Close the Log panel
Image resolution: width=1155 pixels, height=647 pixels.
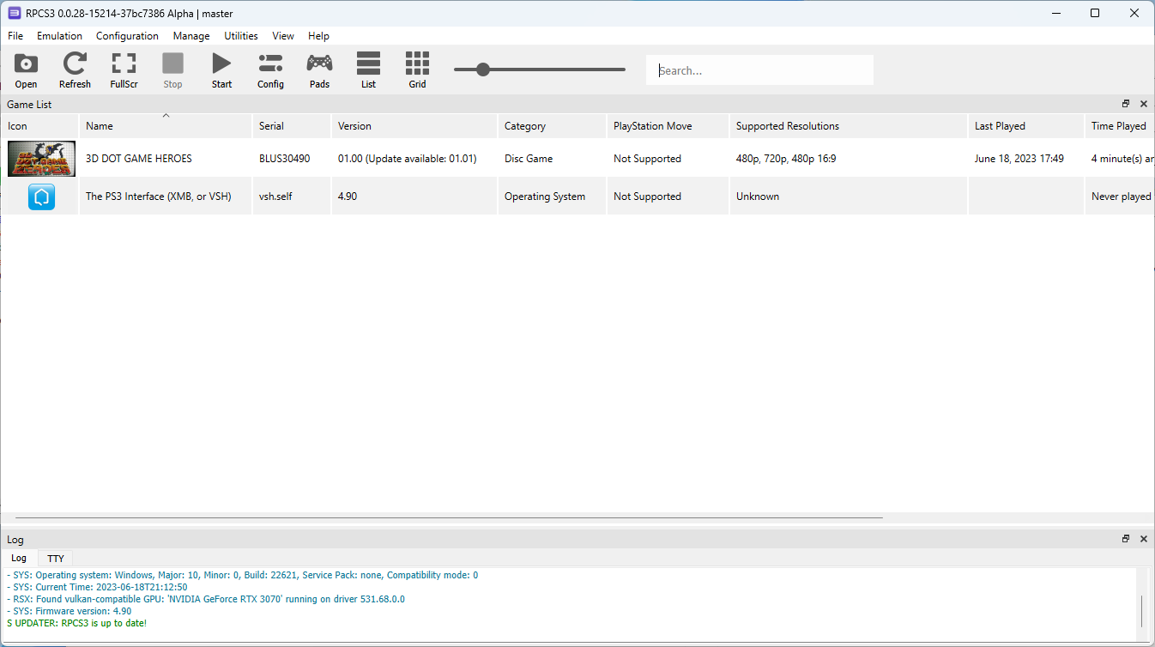[x=1143, y=539]
